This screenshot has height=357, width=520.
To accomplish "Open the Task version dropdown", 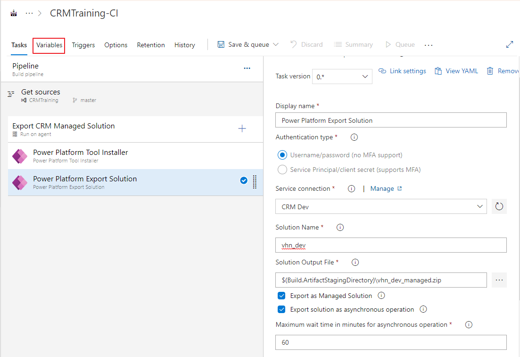I will [x=342, y=76].
